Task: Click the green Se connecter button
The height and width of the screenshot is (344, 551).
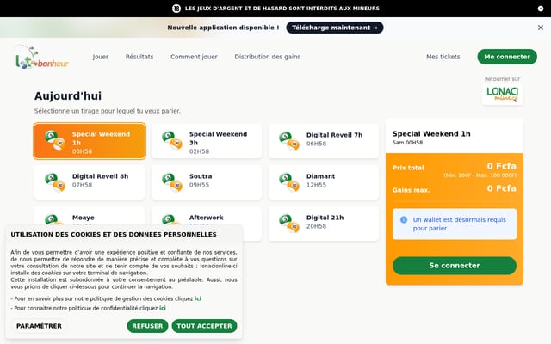Action: 455,266
